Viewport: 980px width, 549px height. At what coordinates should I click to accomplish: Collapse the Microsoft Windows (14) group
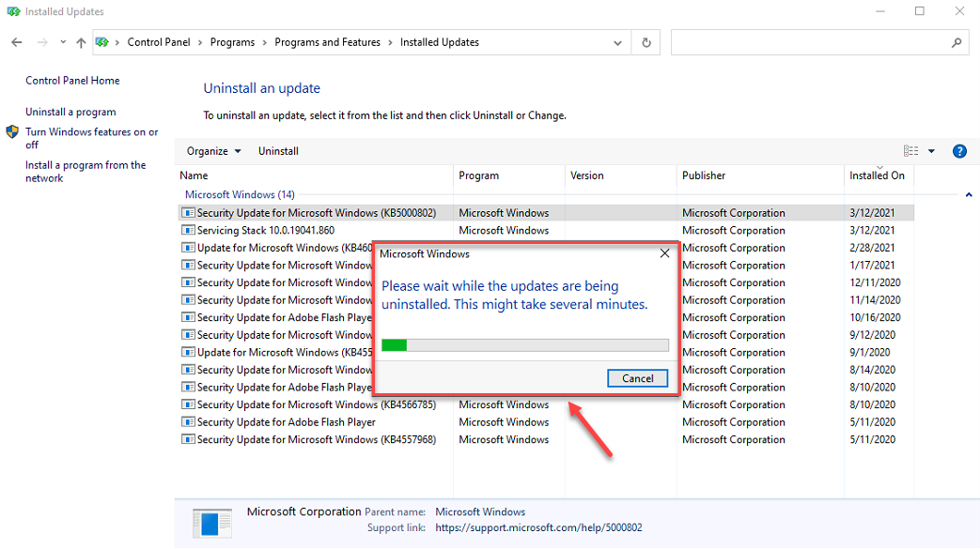pos(969,195)
